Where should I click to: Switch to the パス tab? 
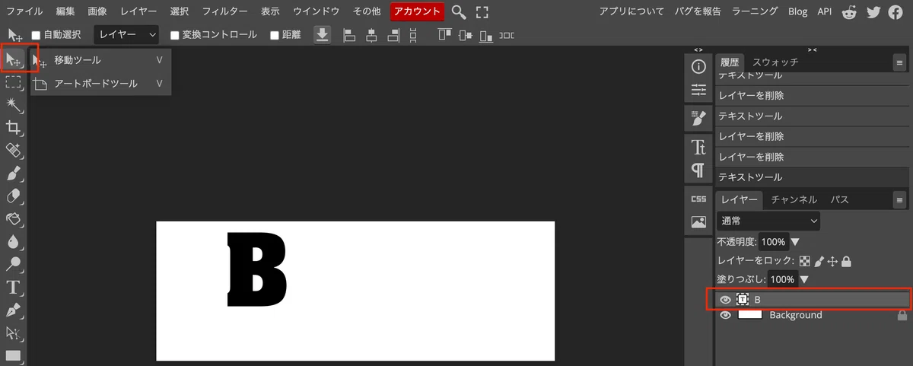tap(839, 199)
